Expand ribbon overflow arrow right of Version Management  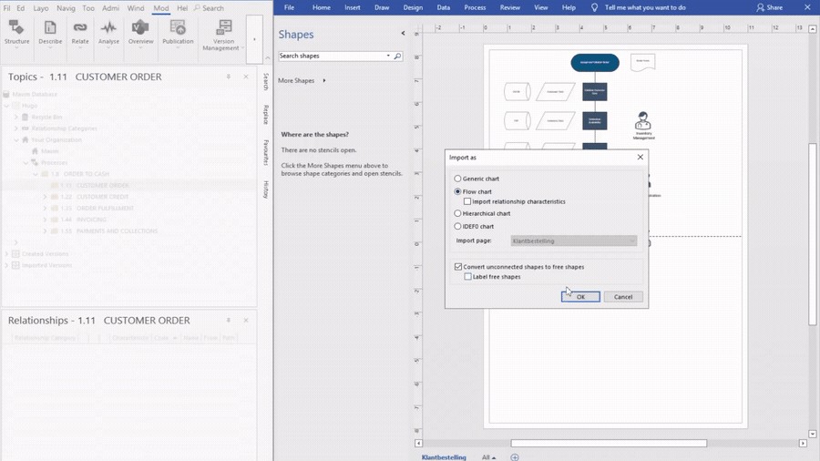pyautogui.click(x=255, y=39)
